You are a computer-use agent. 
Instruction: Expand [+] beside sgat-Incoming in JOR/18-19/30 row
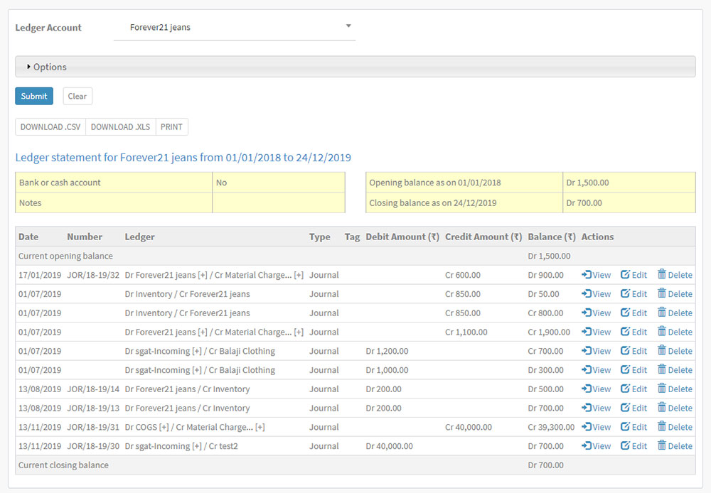[x=197, y=446]
